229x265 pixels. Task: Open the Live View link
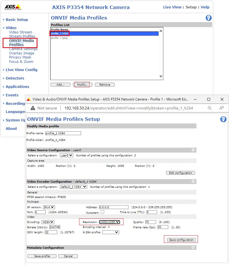pyautogui.click(x=172, y=7)
